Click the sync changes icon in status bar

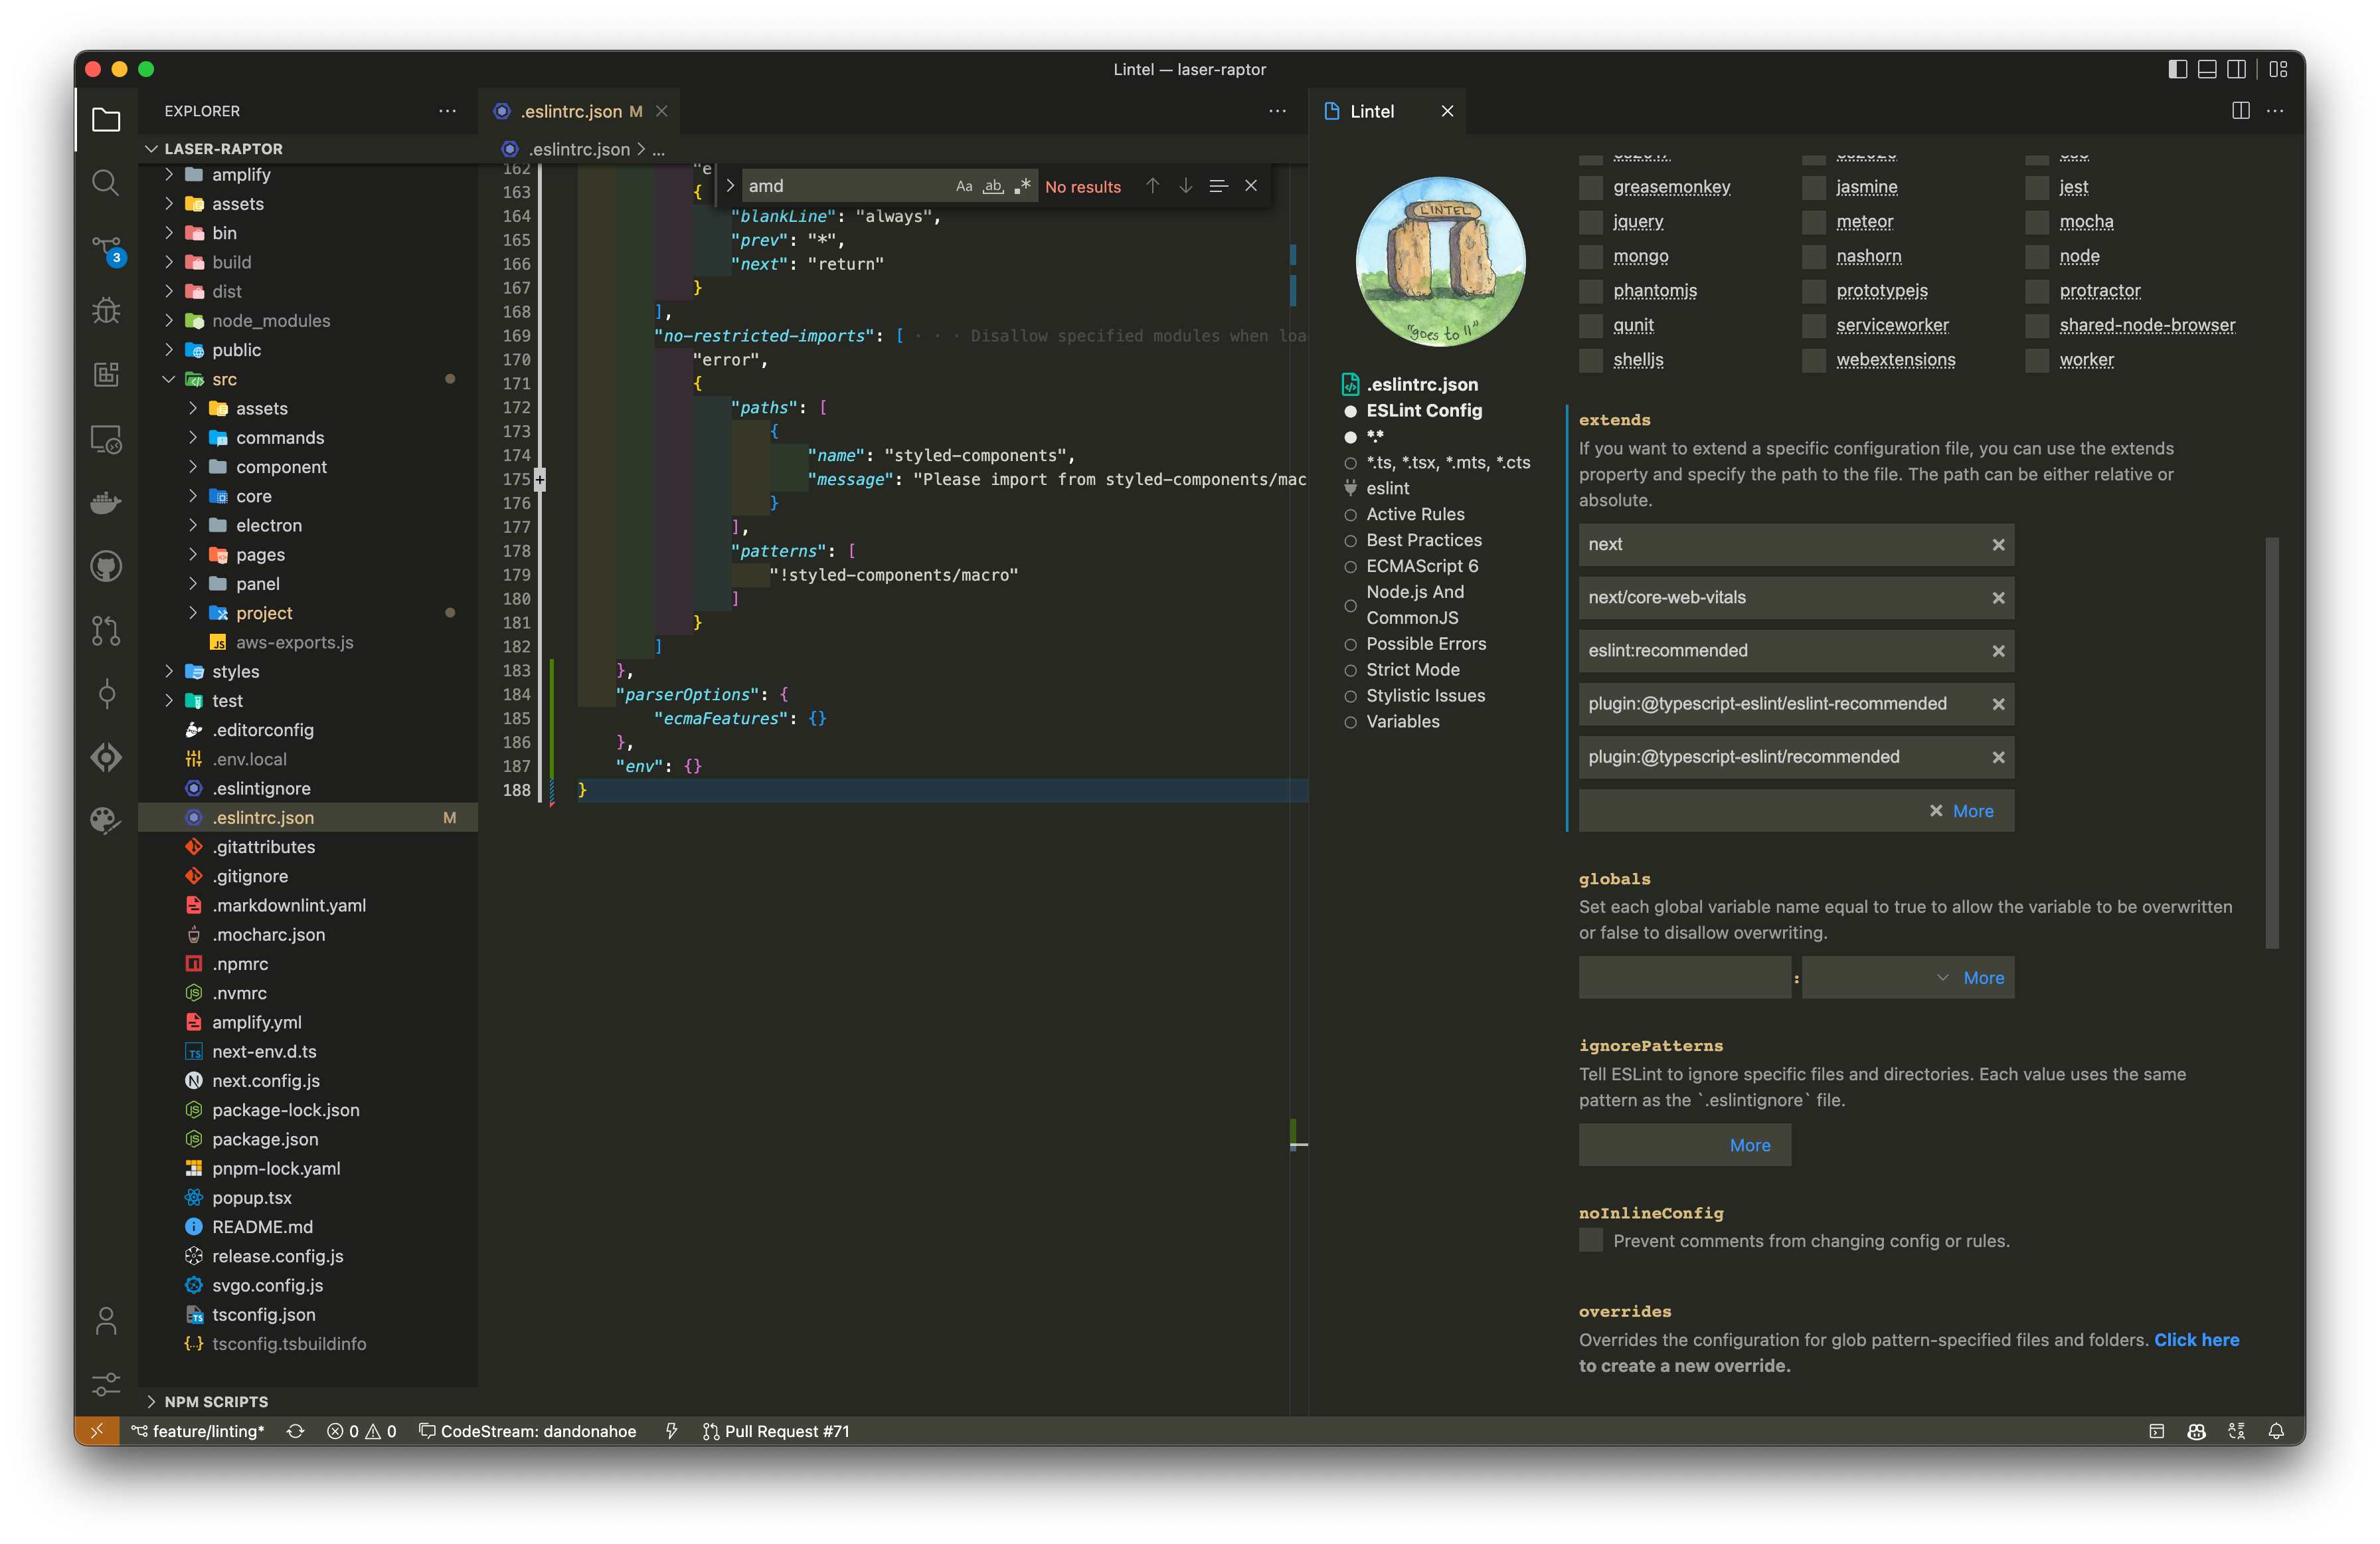pyautogui.click(x=295, y=1431)
